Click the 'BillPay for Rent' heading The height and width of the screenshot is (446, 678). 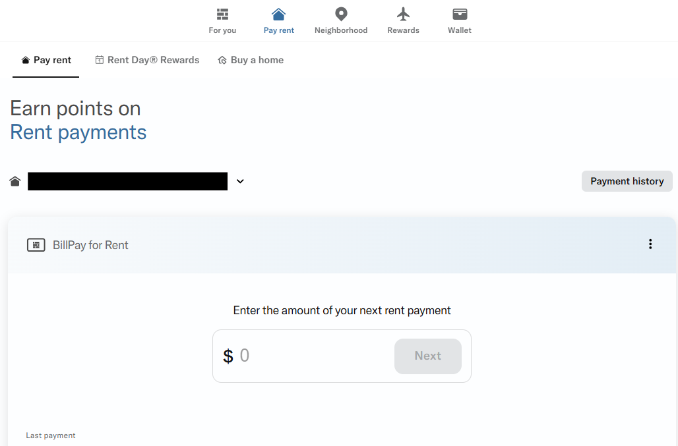click(90, 245)
